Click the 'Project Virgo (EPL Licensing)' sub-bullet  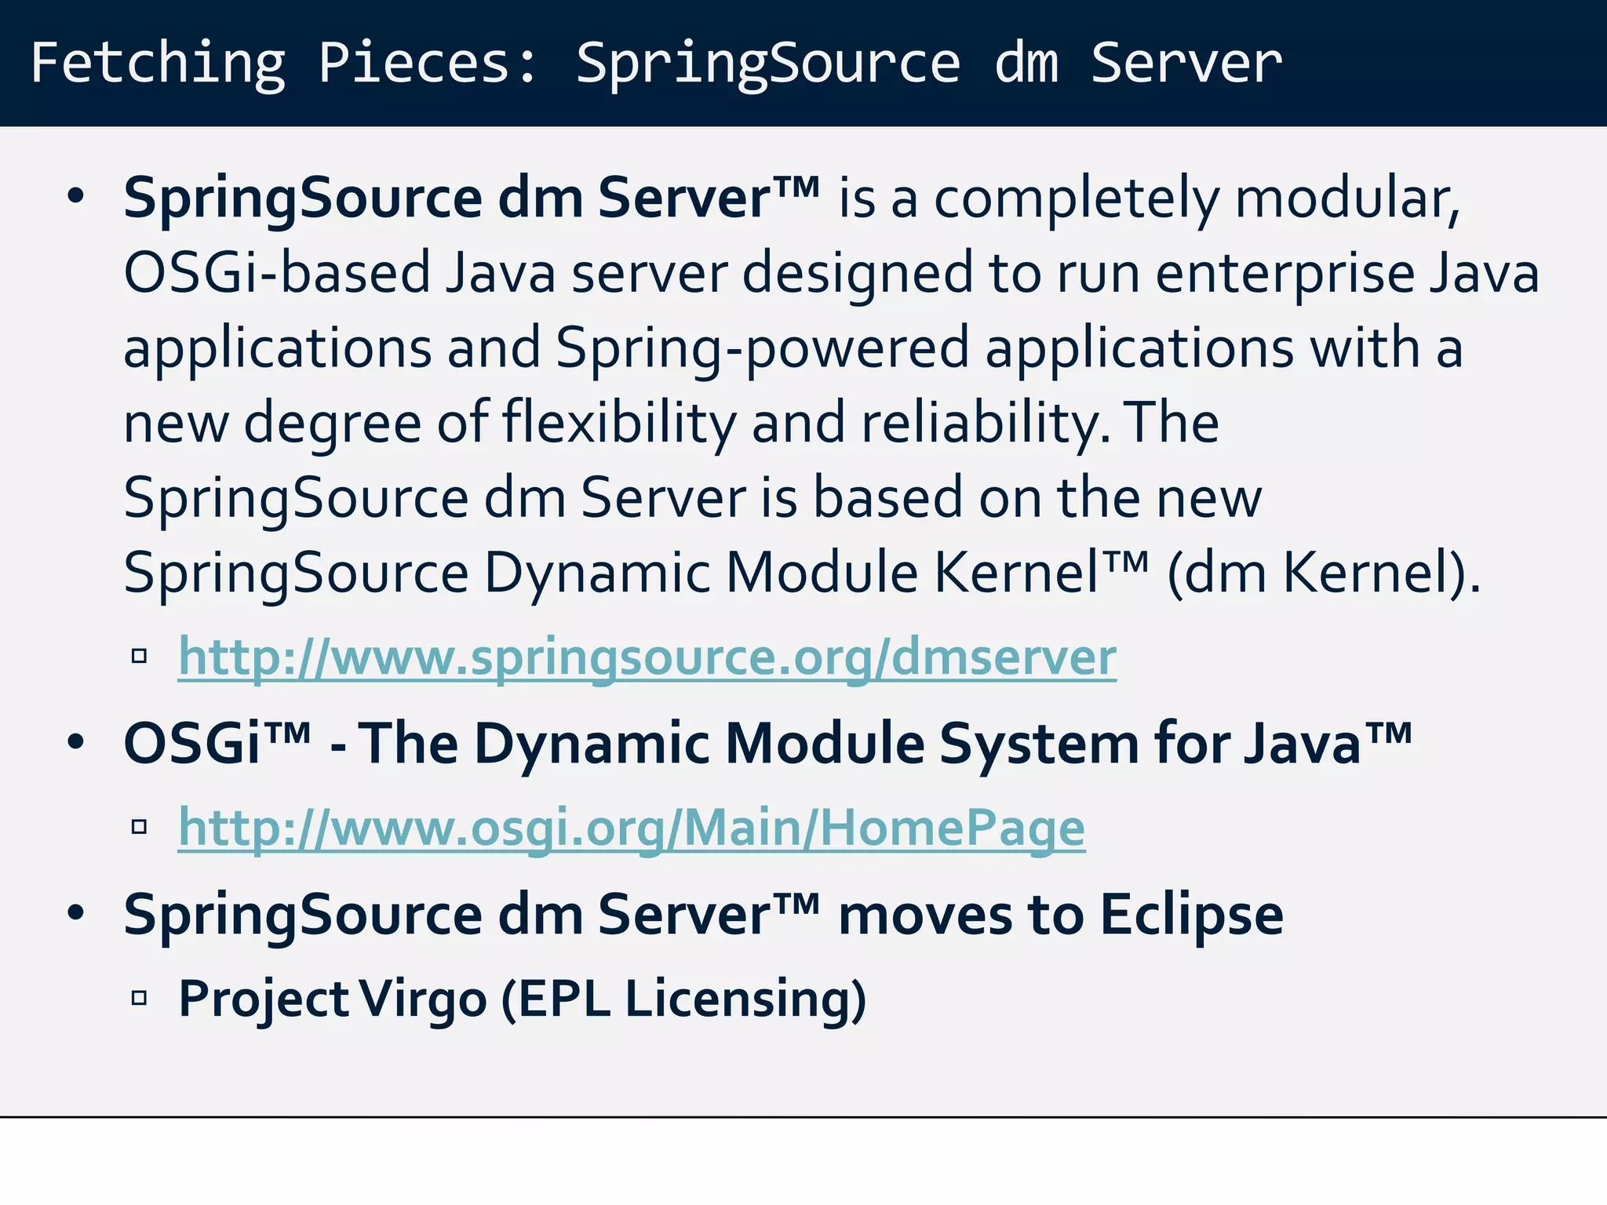pyautogui.click(x=523, y=999)
